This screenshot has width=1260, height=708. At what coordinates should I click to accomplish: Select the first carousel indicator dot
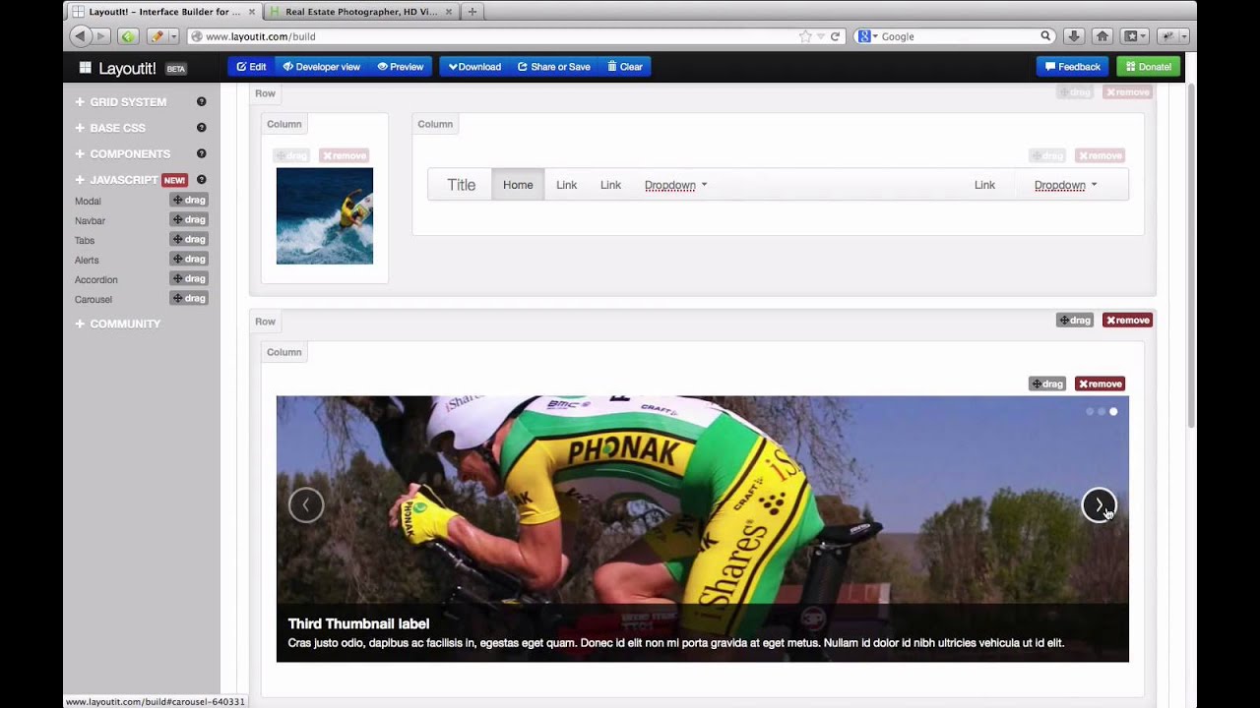tap(1090, 412)
